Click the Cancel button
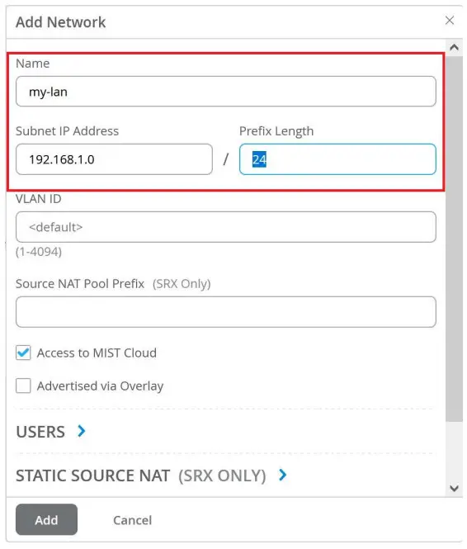The image size is (467, 549). coord(133,520)
